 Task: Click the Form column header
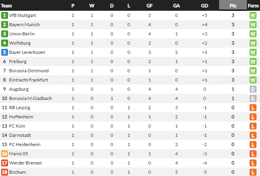click(253, 6)
